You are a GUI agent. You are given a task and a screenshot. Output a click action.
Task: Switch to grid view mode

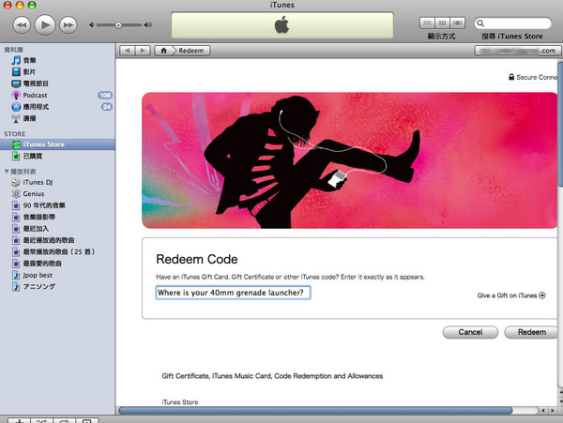pyautogui.click(x=442, y=23)
